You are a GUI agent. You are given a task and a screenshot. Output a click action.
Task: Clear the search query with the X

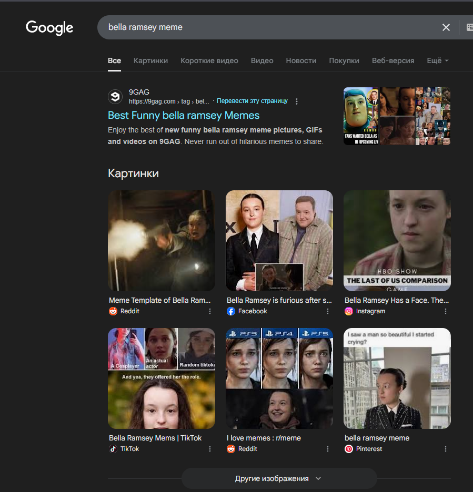pos(446,27)
